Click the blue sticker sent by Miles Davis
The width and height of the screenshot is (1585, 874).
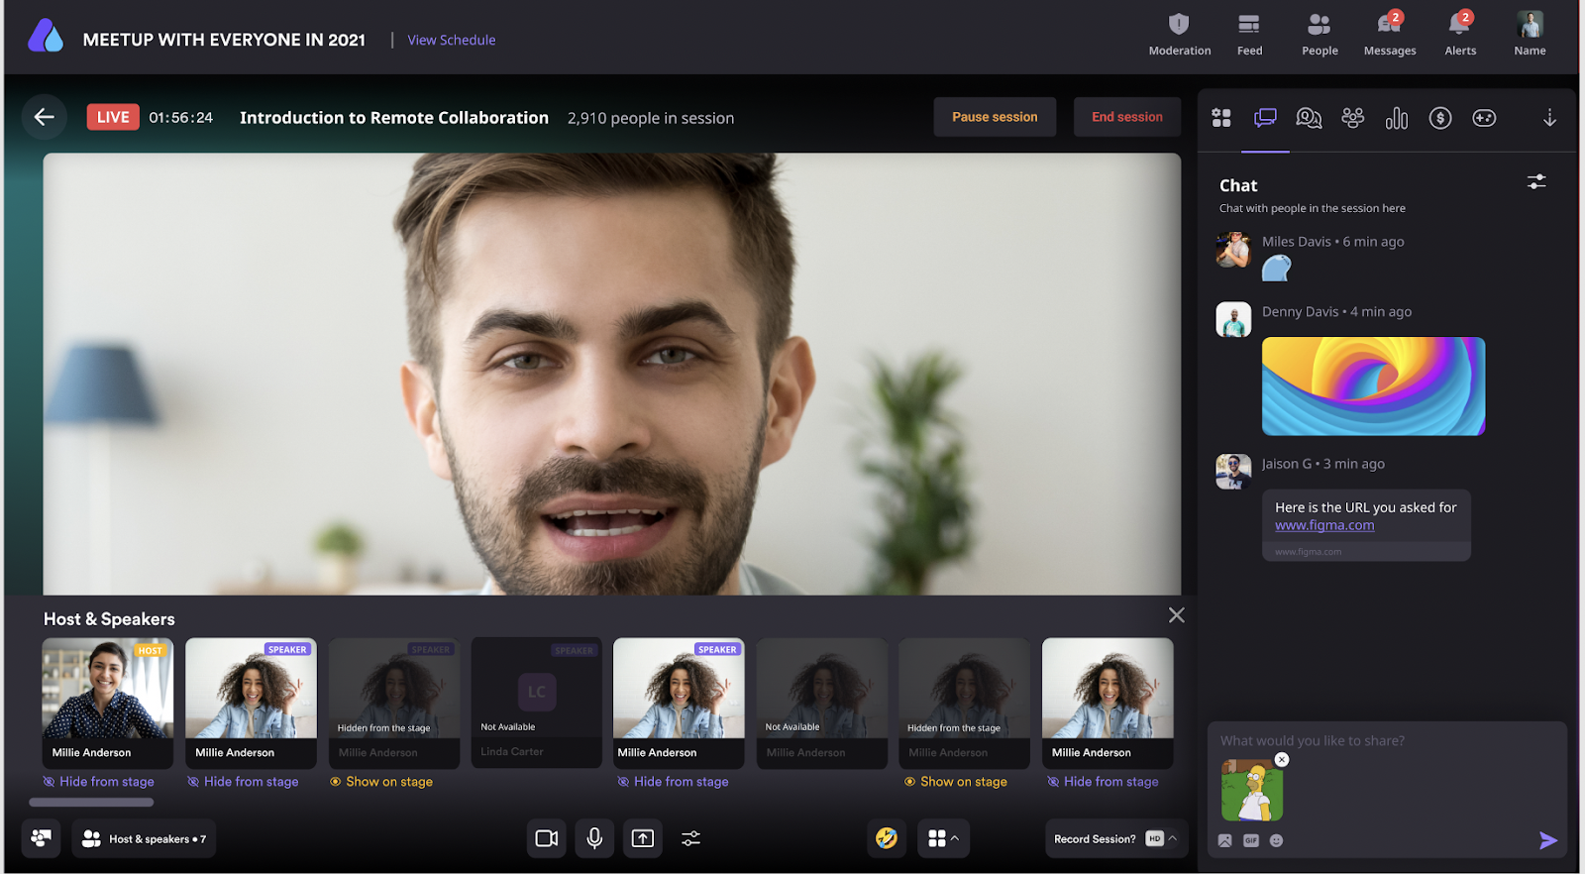[1277, 268]
